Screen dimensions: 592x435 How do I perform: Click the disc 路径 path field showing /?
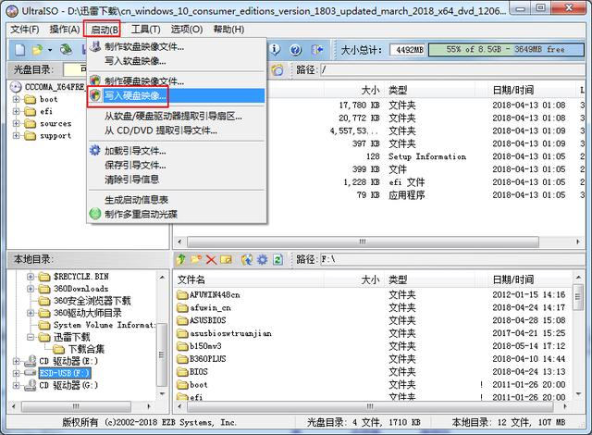(x=452, y=69)
